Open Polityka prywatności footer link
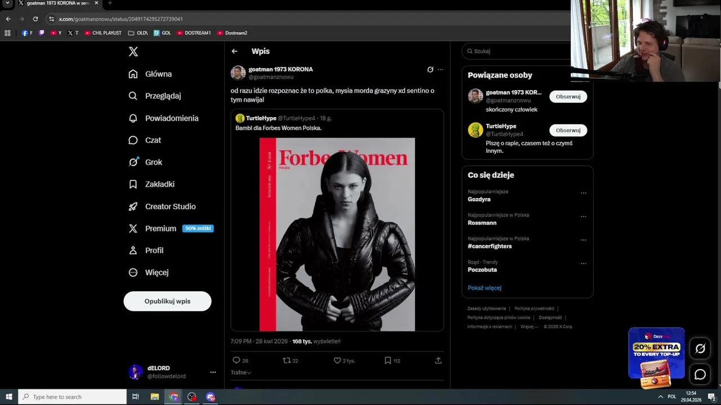This screenshot has height=405, width=721. point(534,309)
